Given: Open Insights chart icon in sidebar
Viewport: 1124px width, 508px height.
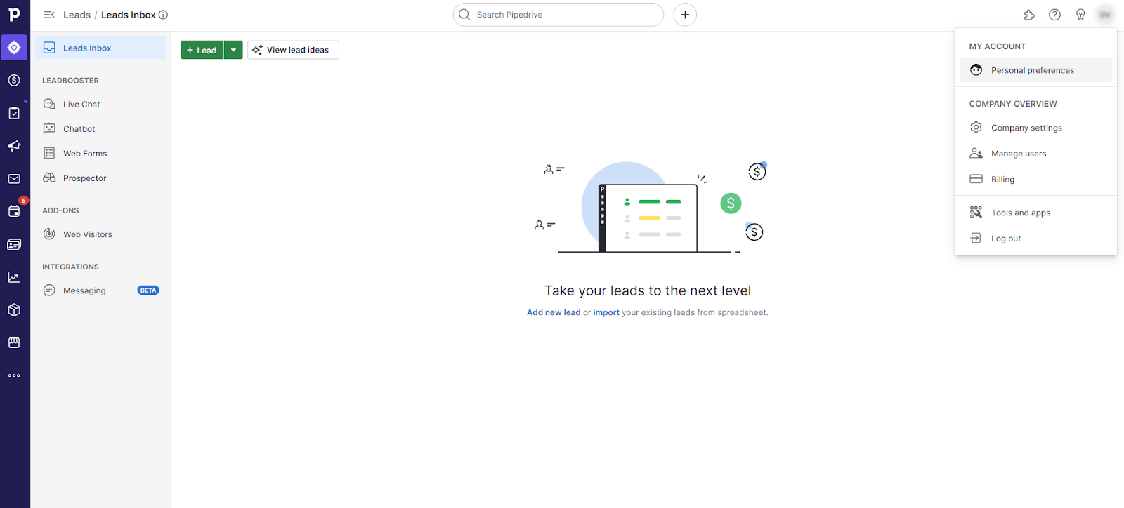Looking at the screenshot, I should click(x=14, y=277).
